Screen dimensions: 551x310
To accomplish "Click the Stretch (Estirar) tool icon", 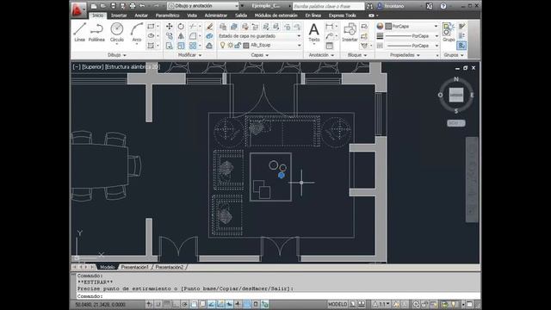I will pyautogui.click(x=170, y=46).
